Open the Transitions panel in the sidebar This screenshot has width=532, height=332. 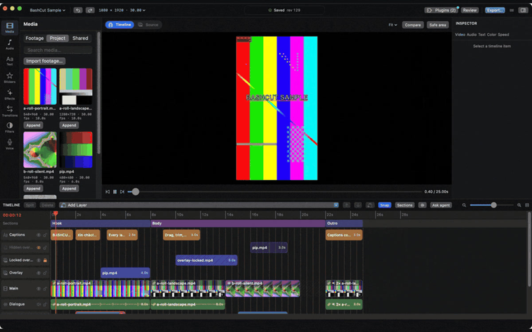pos(9,111)
